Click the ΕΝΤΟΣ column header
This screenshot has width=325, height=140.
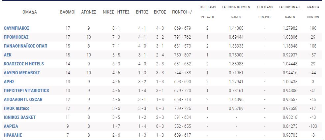click(142, 12)
